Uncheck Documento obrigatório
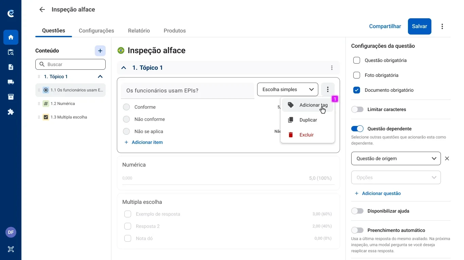This screenshot has height=260, width=464. click(x=357, y=90)
